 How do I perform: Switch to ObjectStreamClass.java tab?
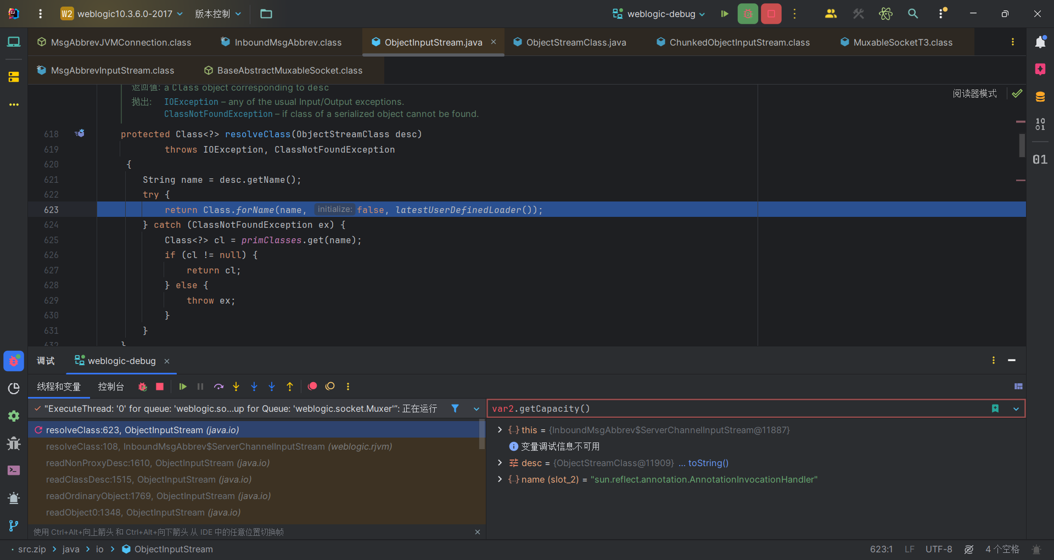(570, 42)
